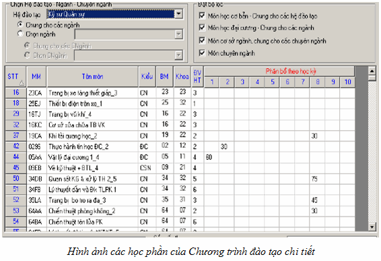
Task: Click semester 10 column header
Action: [347, 82]
